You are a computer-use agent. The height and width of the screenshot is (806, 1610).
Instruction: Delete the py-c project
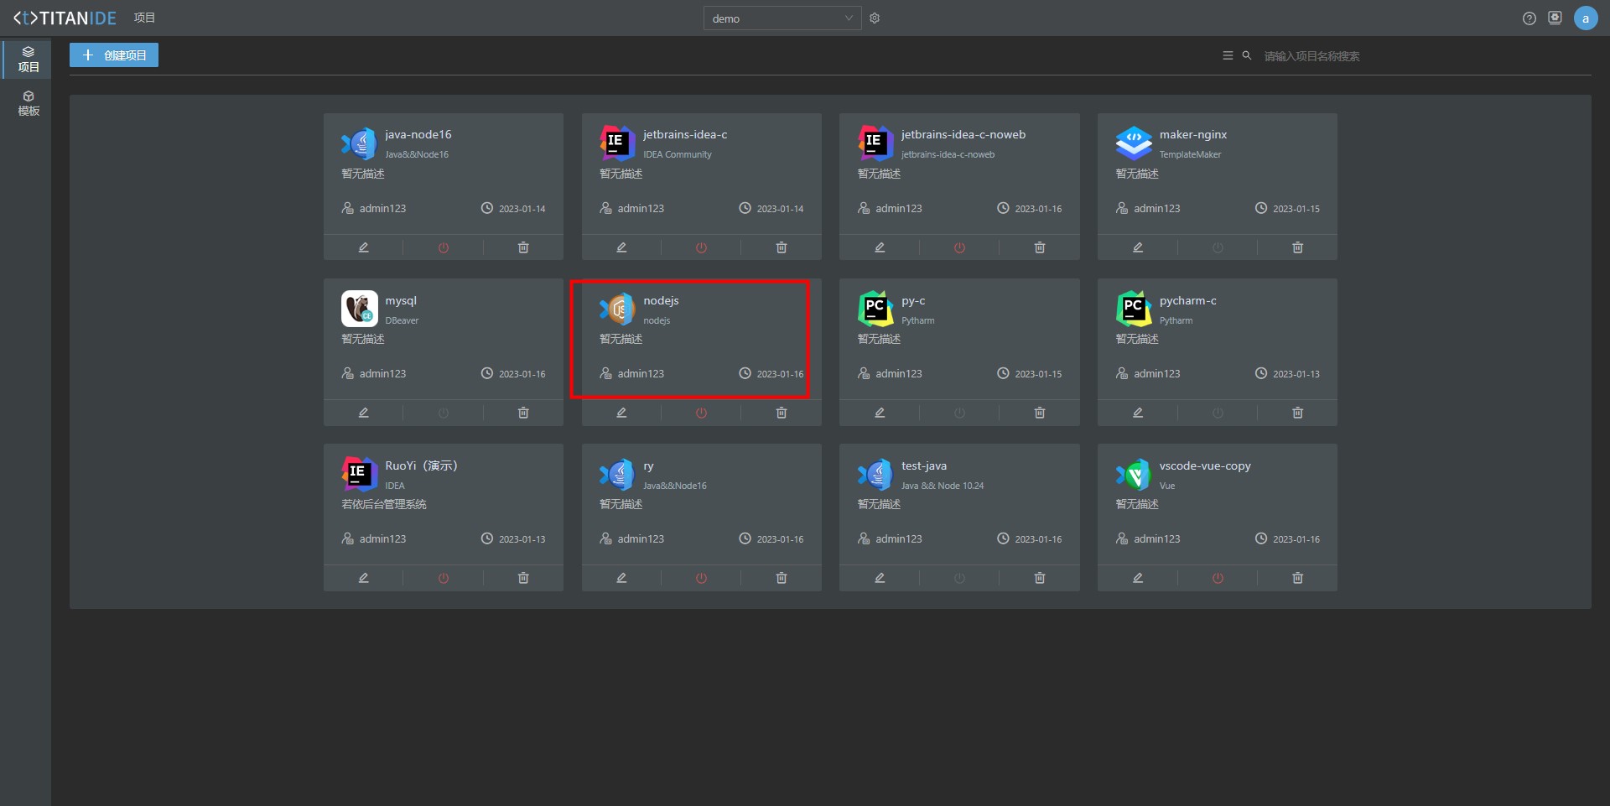(1040, 413)
